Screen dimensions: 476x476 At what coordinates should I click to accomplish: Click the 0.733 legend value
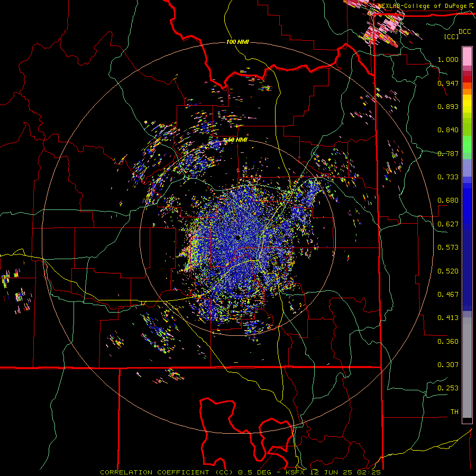pyautogui.click(x=448, y=177)
